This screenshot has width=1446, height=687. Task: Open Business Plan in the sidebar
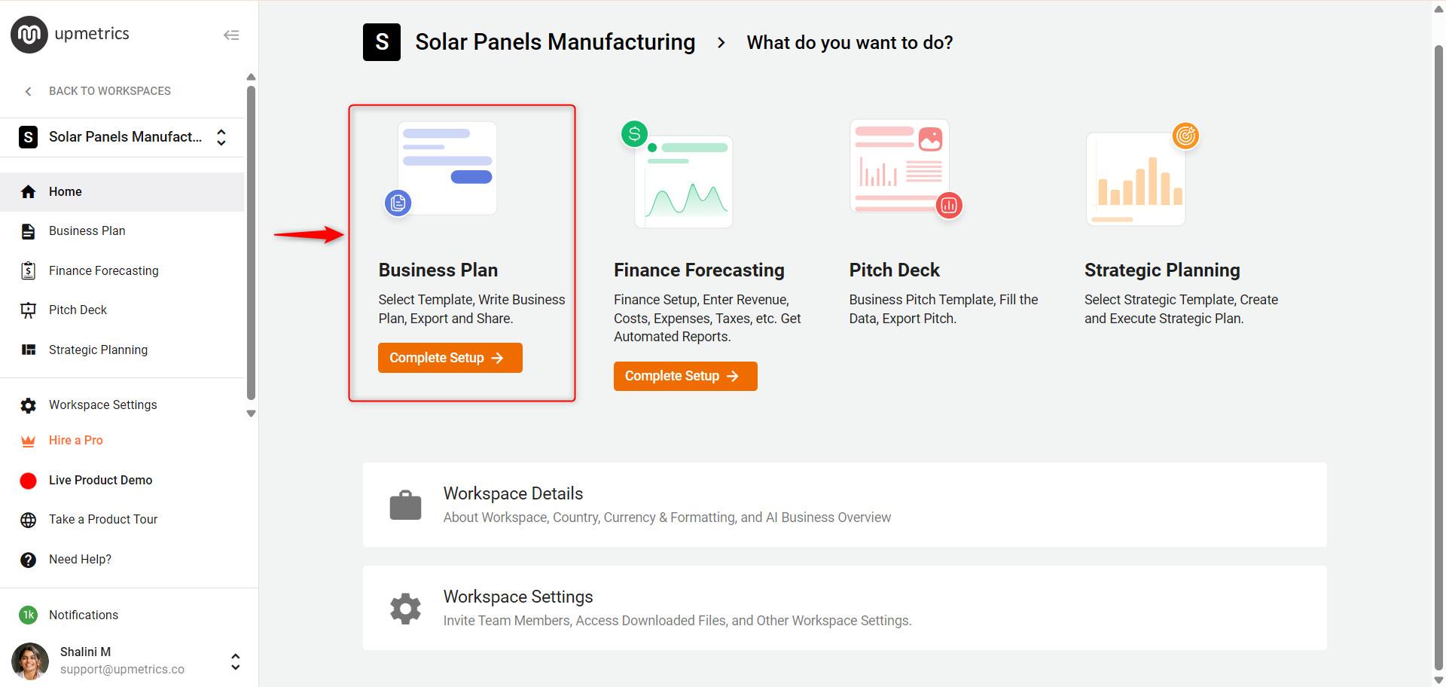tap(87, 231)
